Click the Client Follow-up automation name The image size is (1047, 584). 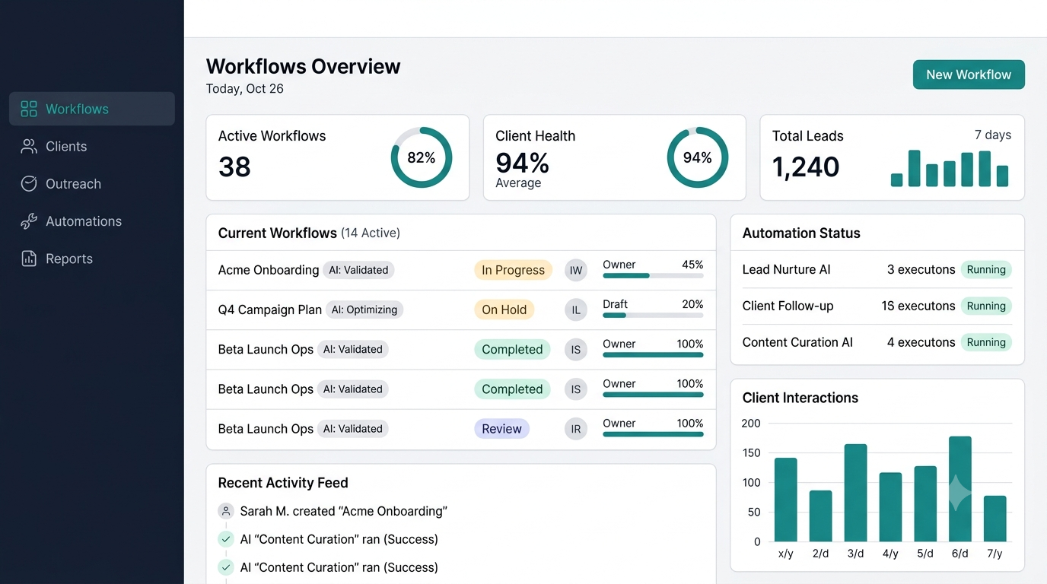pos(788,306)
